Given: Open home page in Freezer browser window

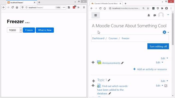Looking at the screenshot, I should [17, 7].
